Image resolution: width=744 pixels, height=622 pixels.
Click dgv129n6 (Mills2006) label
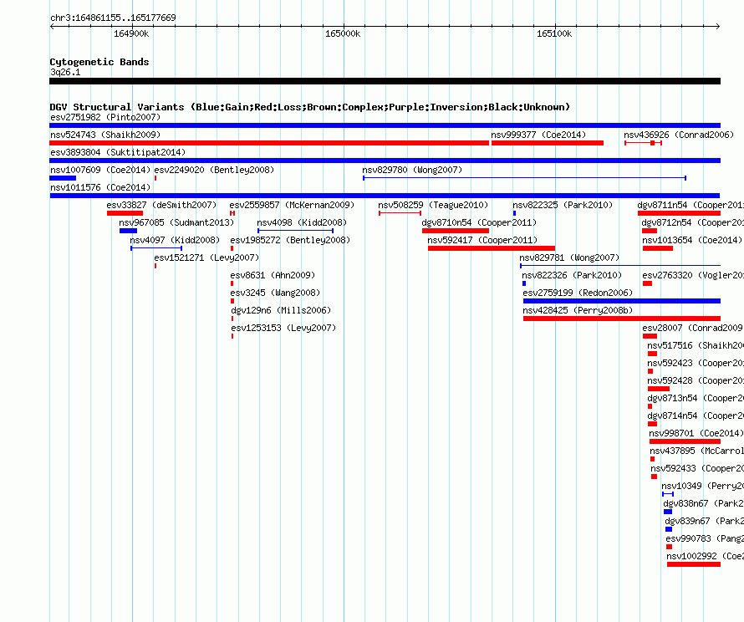(281, 310)
